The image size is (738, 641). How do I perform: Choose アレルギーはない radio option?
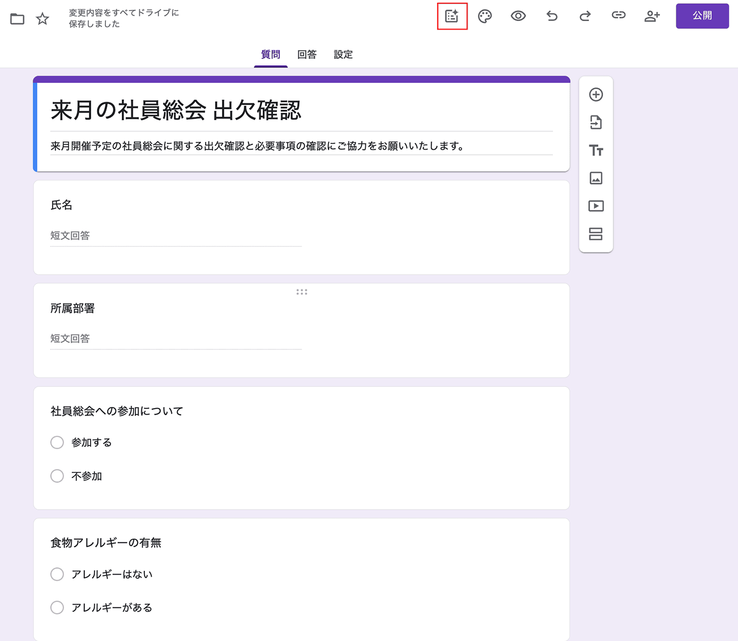(57, 574)
